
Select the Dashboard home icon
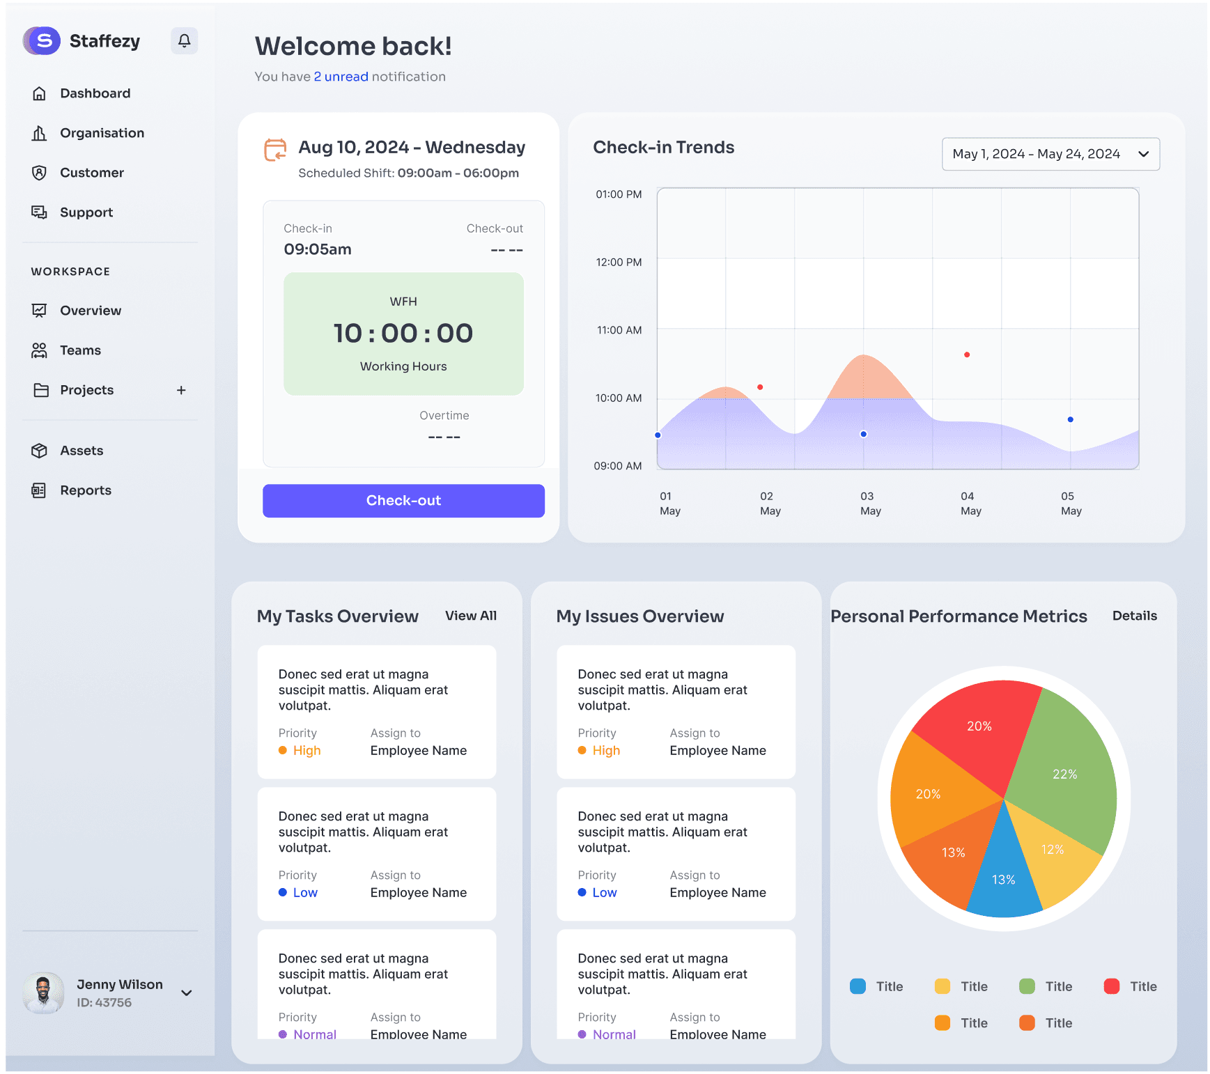(39, 93)
